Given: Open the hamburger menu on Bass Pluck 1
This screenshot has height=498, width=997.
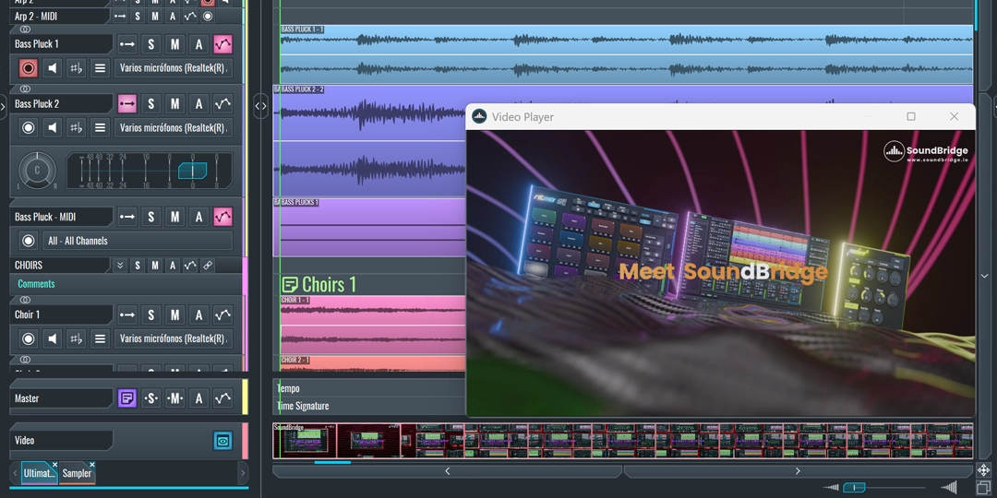Looking at the screenshot, I should [x=100, y=68].
